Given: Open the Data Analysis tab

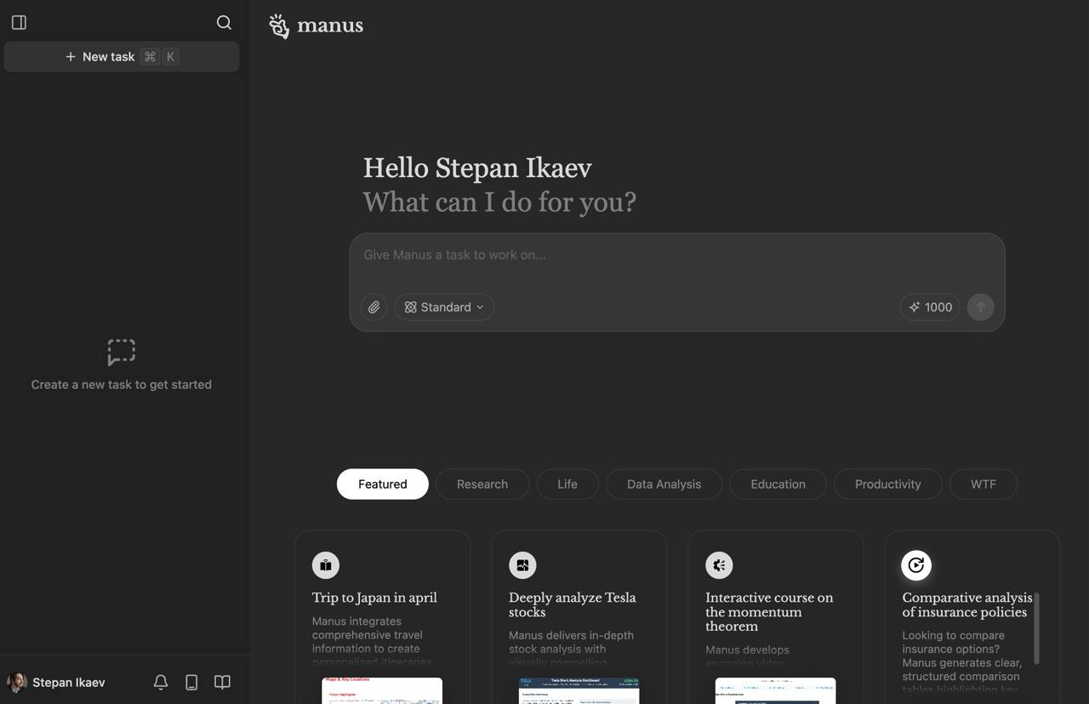Looking at the screenshot, I should (x=664, y=484).
